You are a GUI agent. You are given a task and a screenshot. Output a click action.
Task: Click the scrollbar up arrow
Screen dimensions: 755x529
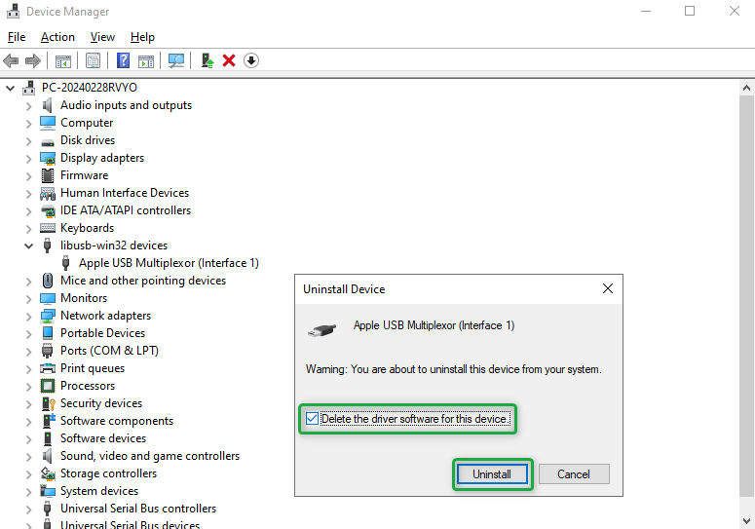pos(746,88)
